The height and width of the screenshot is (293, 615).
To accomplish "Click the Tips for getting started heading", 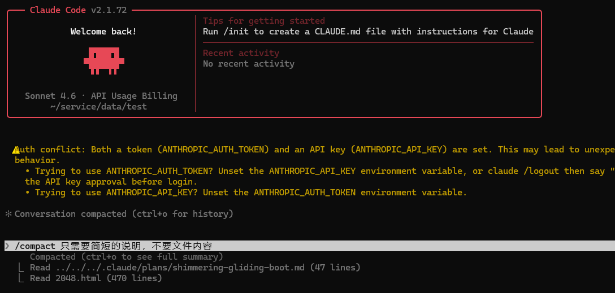I will (263, 21).
